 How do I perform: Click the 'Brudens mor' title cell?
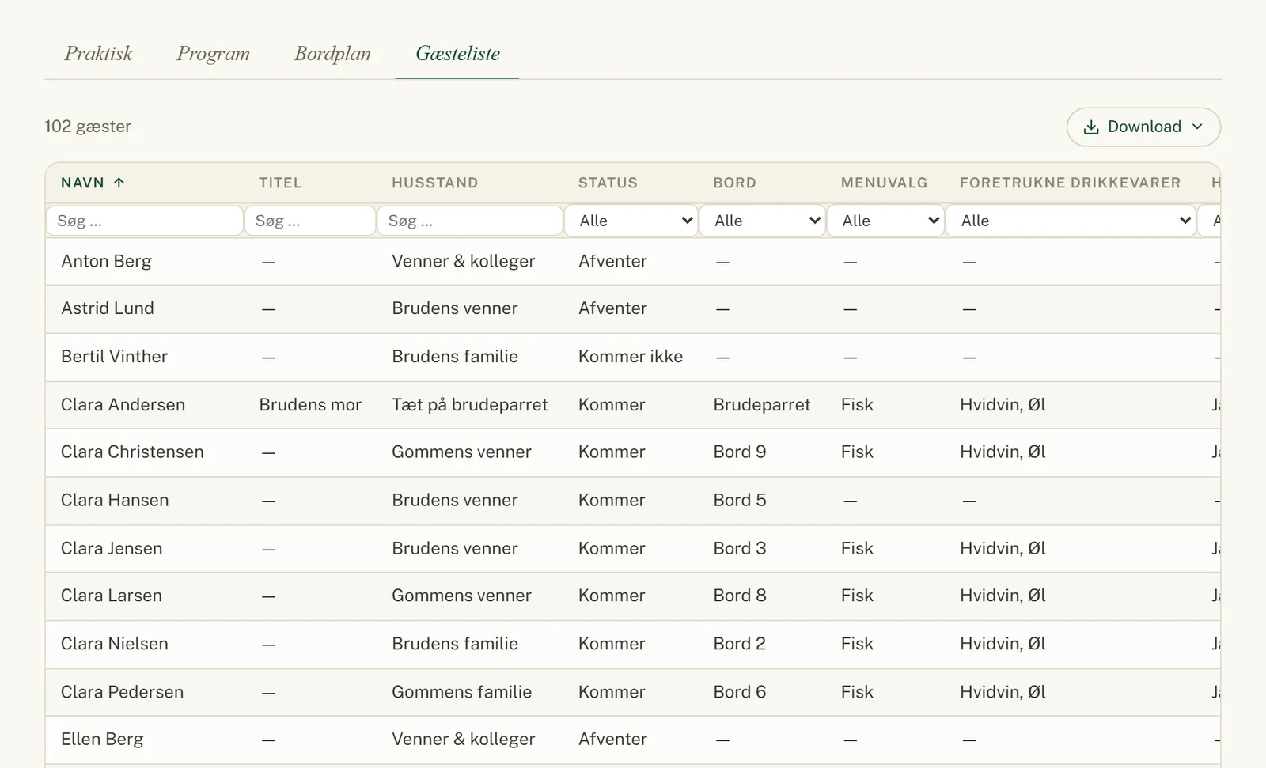click(310, 405)
